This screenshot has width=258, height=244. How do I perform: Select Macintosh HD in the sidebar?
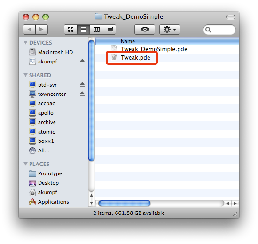click(51, 52)
